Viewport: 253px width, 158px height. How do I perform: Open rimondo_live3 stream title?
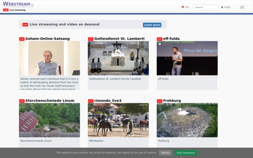(x=108, y=101)
